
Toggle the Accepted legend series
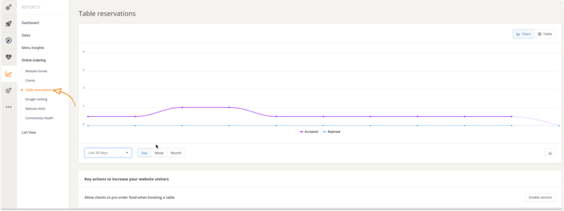(309, 132)
